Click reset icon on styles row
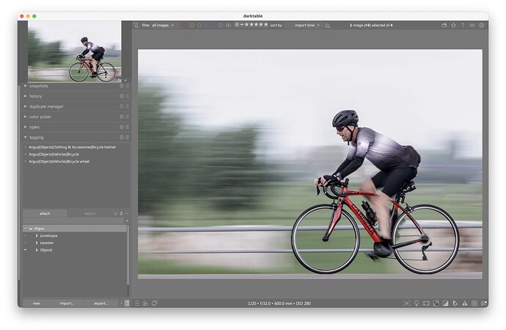 pos(122,127)
